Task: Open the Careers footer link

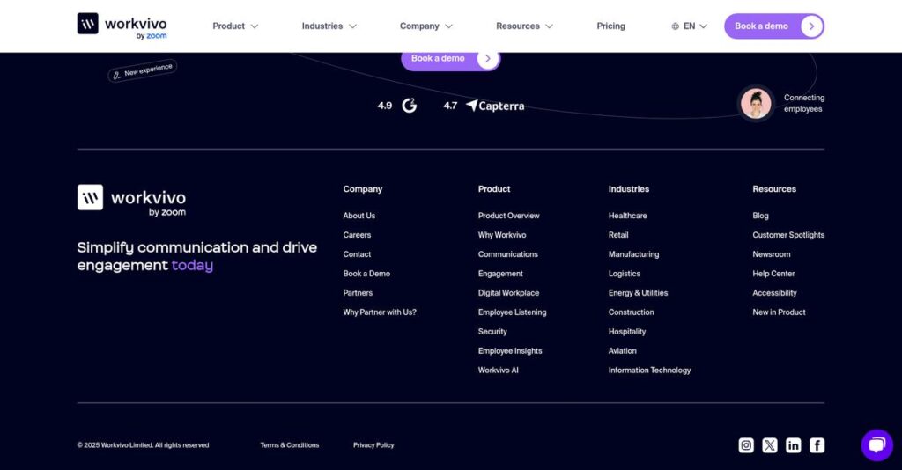Action: point(357,235)
